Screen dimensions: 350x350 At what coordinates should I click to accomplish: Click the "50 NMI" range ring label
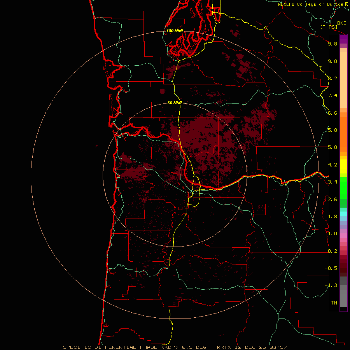click(175, 103)
